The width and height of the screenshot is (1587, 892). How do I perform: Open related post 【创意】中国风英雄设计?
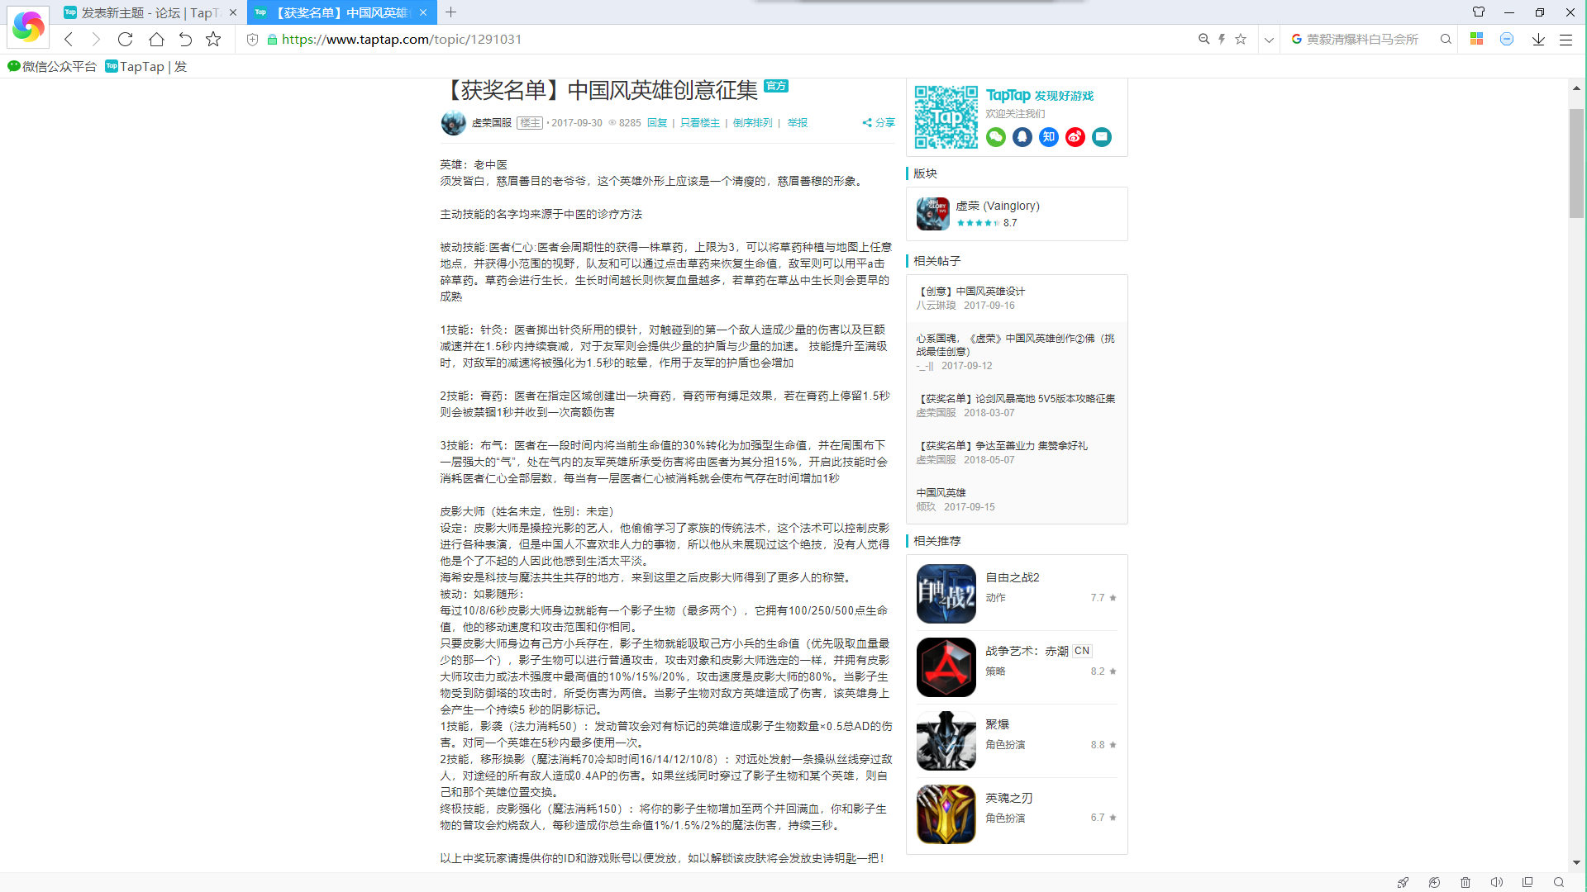pos(970,291)
